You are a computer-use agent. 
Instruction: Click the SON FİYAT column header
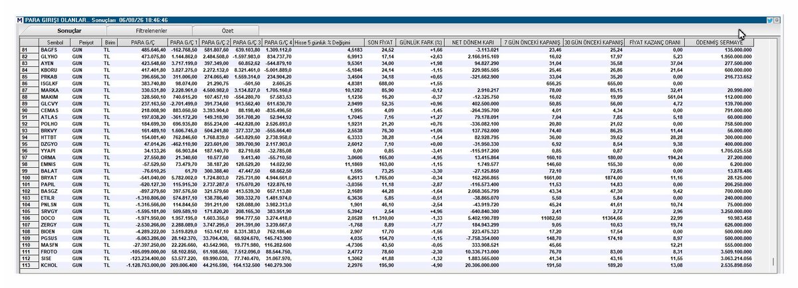tap(381, 42)
